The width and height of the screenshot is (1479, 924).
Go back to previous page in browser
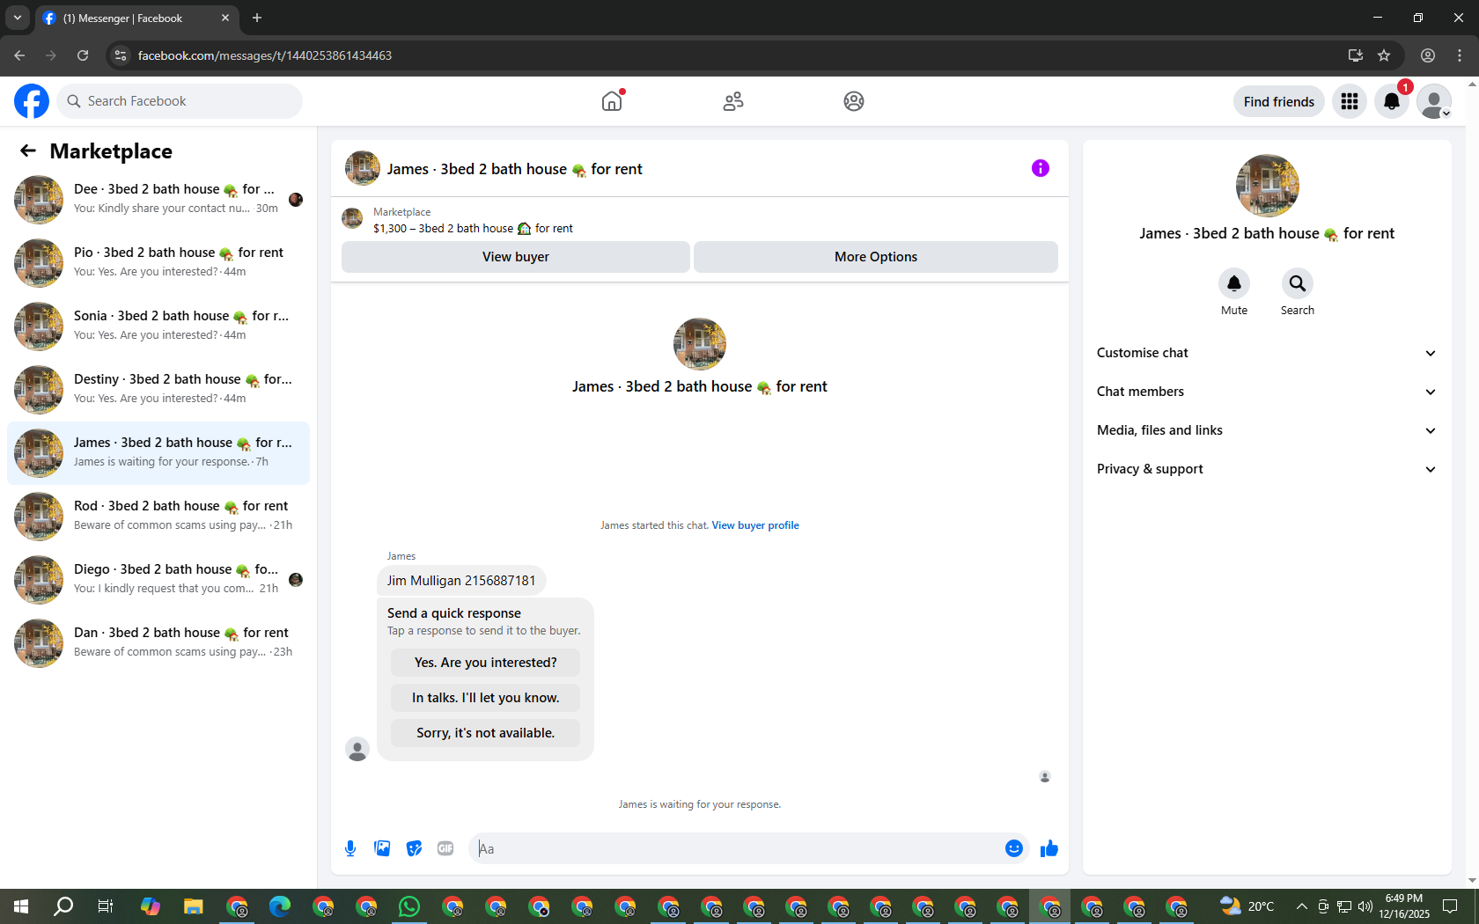pos(19,55)
